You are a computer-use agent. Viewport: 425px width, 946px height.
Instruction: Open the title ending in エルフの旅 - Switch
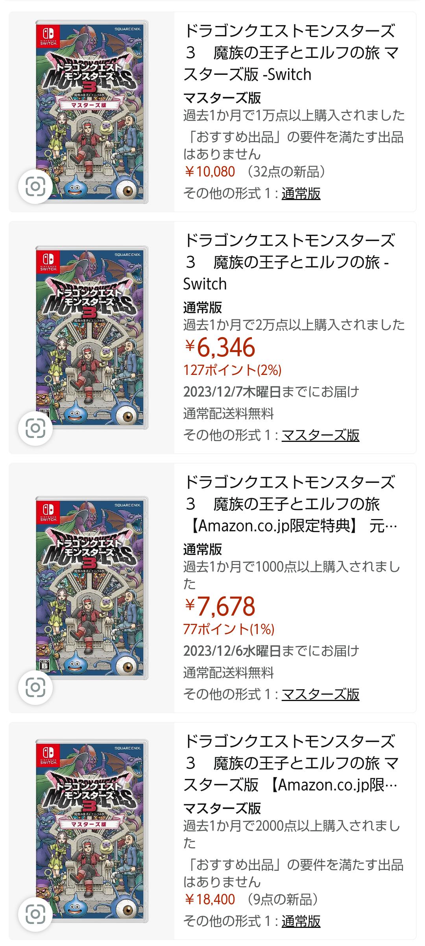pyautogui.click(x=290, y=262)
